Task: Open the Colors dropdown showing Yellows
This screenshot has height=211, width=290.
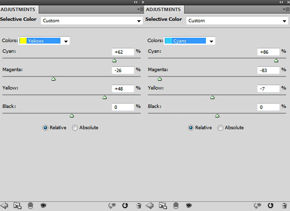Action: [44, 41]
